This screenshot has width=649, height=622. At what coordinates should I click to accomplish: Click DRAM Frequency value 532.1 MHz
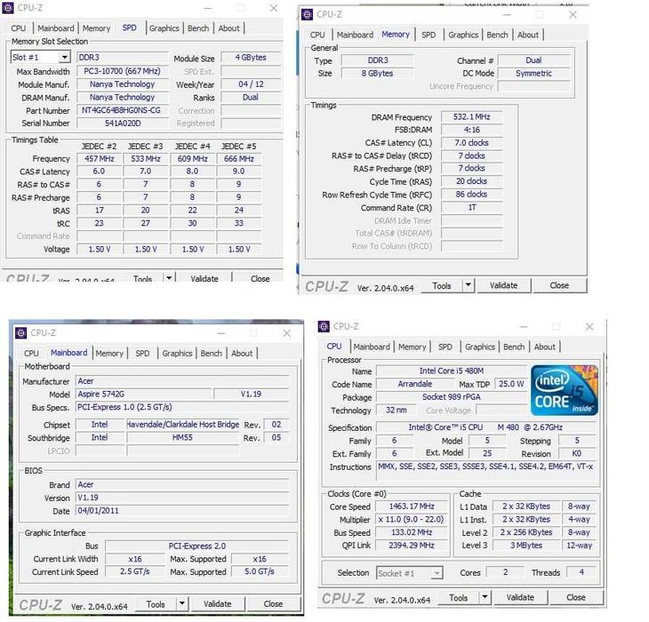(472, 117)
